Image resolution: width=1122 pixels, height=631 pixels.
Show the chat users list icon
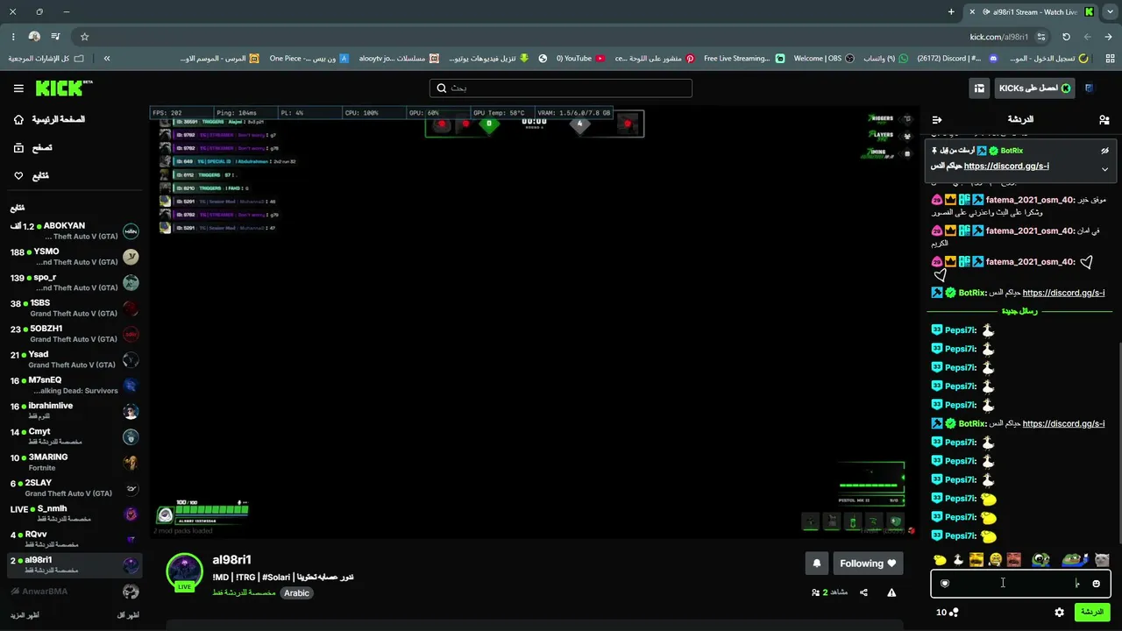click(x=1104, y=119)
